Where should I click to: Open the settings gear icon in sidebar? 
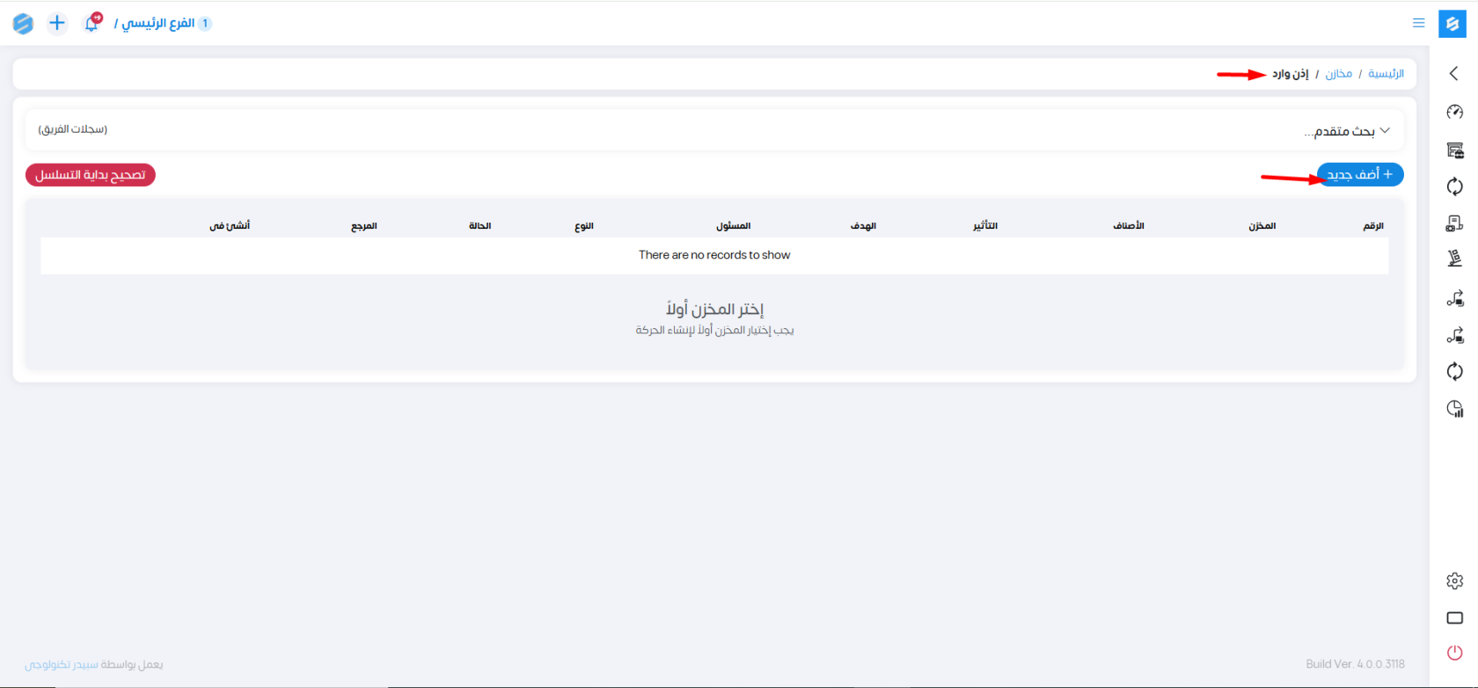point(1454,581)
